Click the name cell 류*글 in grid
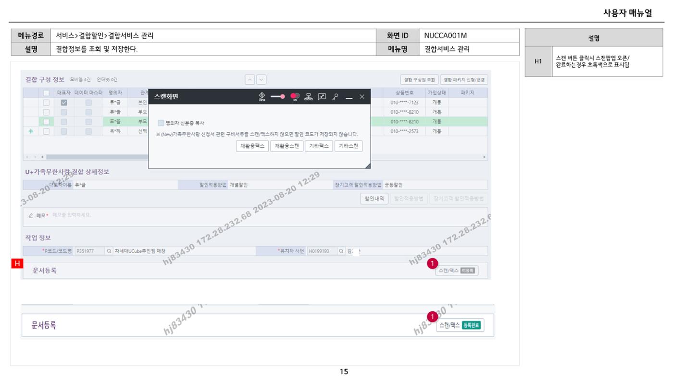Image resolution: width=673 pixels, height=378 pixels. pos(115,102)
